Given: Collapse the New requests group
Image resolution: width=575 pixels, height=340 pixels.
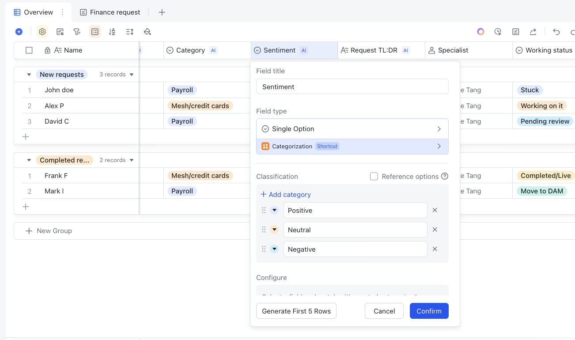Looking at the screenshot, I should (29, 75).
